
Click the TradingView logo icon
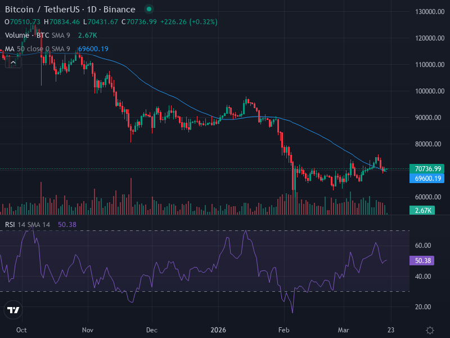[x=13, y=310]
